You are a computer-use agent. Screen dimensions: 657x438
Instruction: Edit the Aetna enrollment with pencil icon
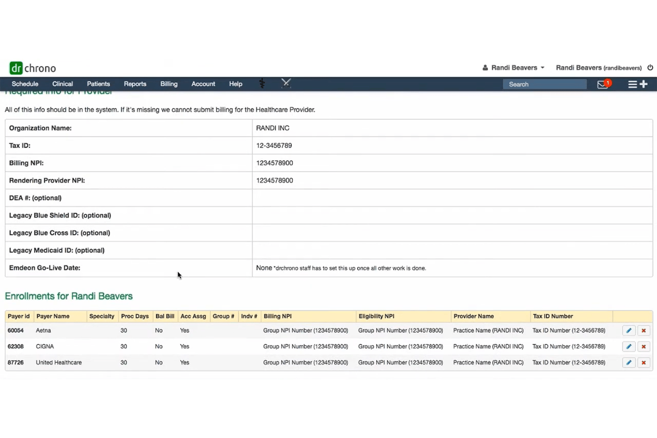coord(629,331)
